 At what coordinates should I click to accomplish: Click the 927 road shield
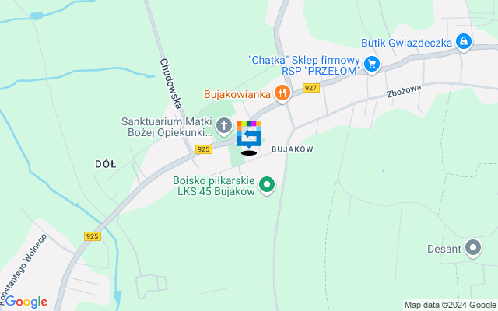coord(311,88)
